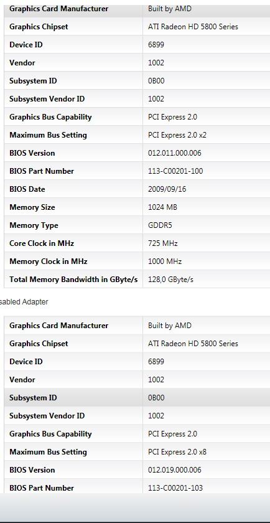
Task: Click the Core Clock value 725 MHz
Action: [162, 243]
